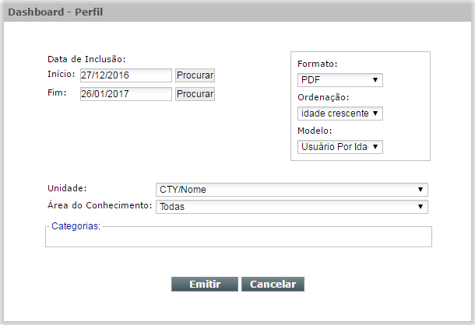Click the Fim date field showing 26/01/2017
The image size is (475, 325).
pos(125,94)
